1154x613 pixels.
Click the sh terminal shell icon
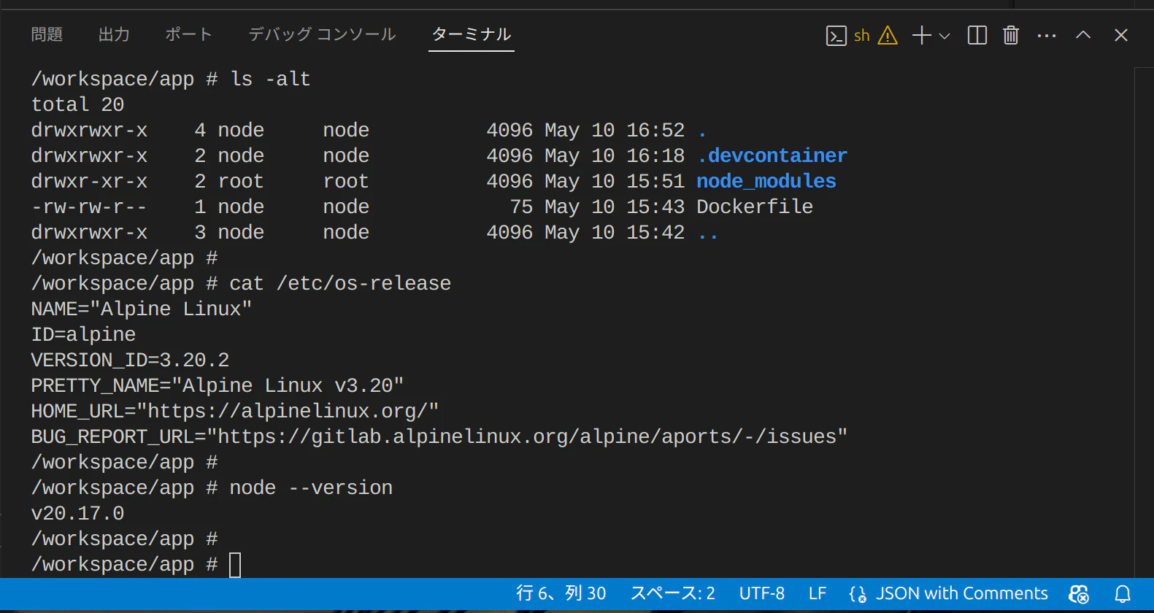pyautogui.click(x=836, y=35)
